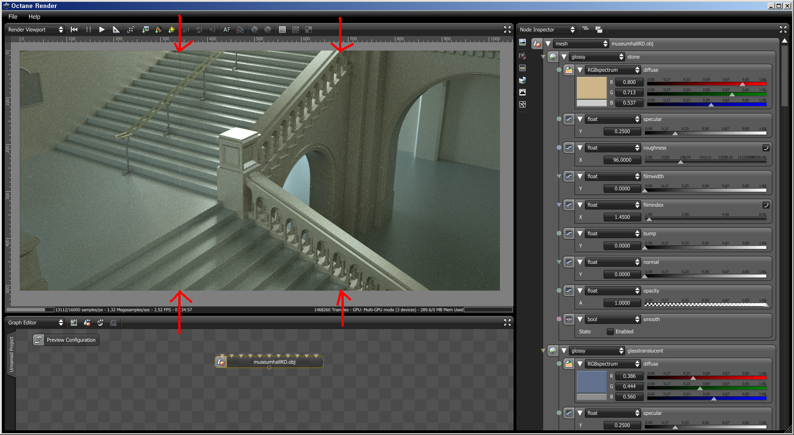Click the play render button

click(x=102, y=30)
